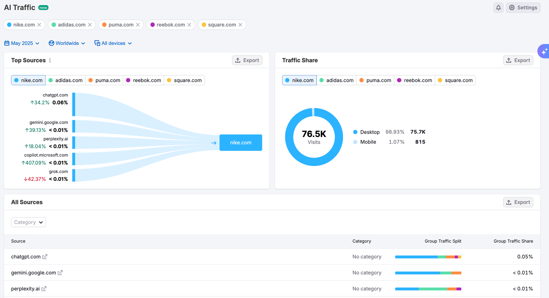549x298 pixels.
Task: Click the 'new' badge beside AI Traffic
Action: pos(43,8)
